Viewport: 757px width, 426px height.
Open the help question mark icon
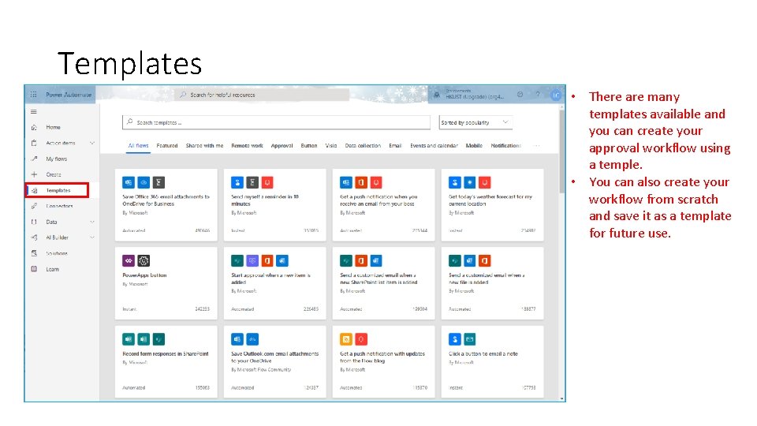pyautogui.click(x=537, y=95)
